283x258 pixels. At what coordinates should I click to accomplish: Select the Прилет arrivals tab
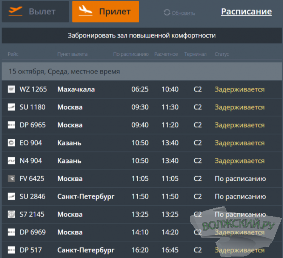(x=106, y=12)
